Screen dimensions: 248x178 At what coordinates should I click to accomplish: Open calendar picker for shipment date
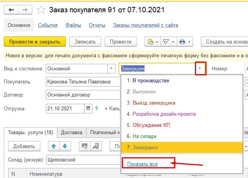pos(88,108)
